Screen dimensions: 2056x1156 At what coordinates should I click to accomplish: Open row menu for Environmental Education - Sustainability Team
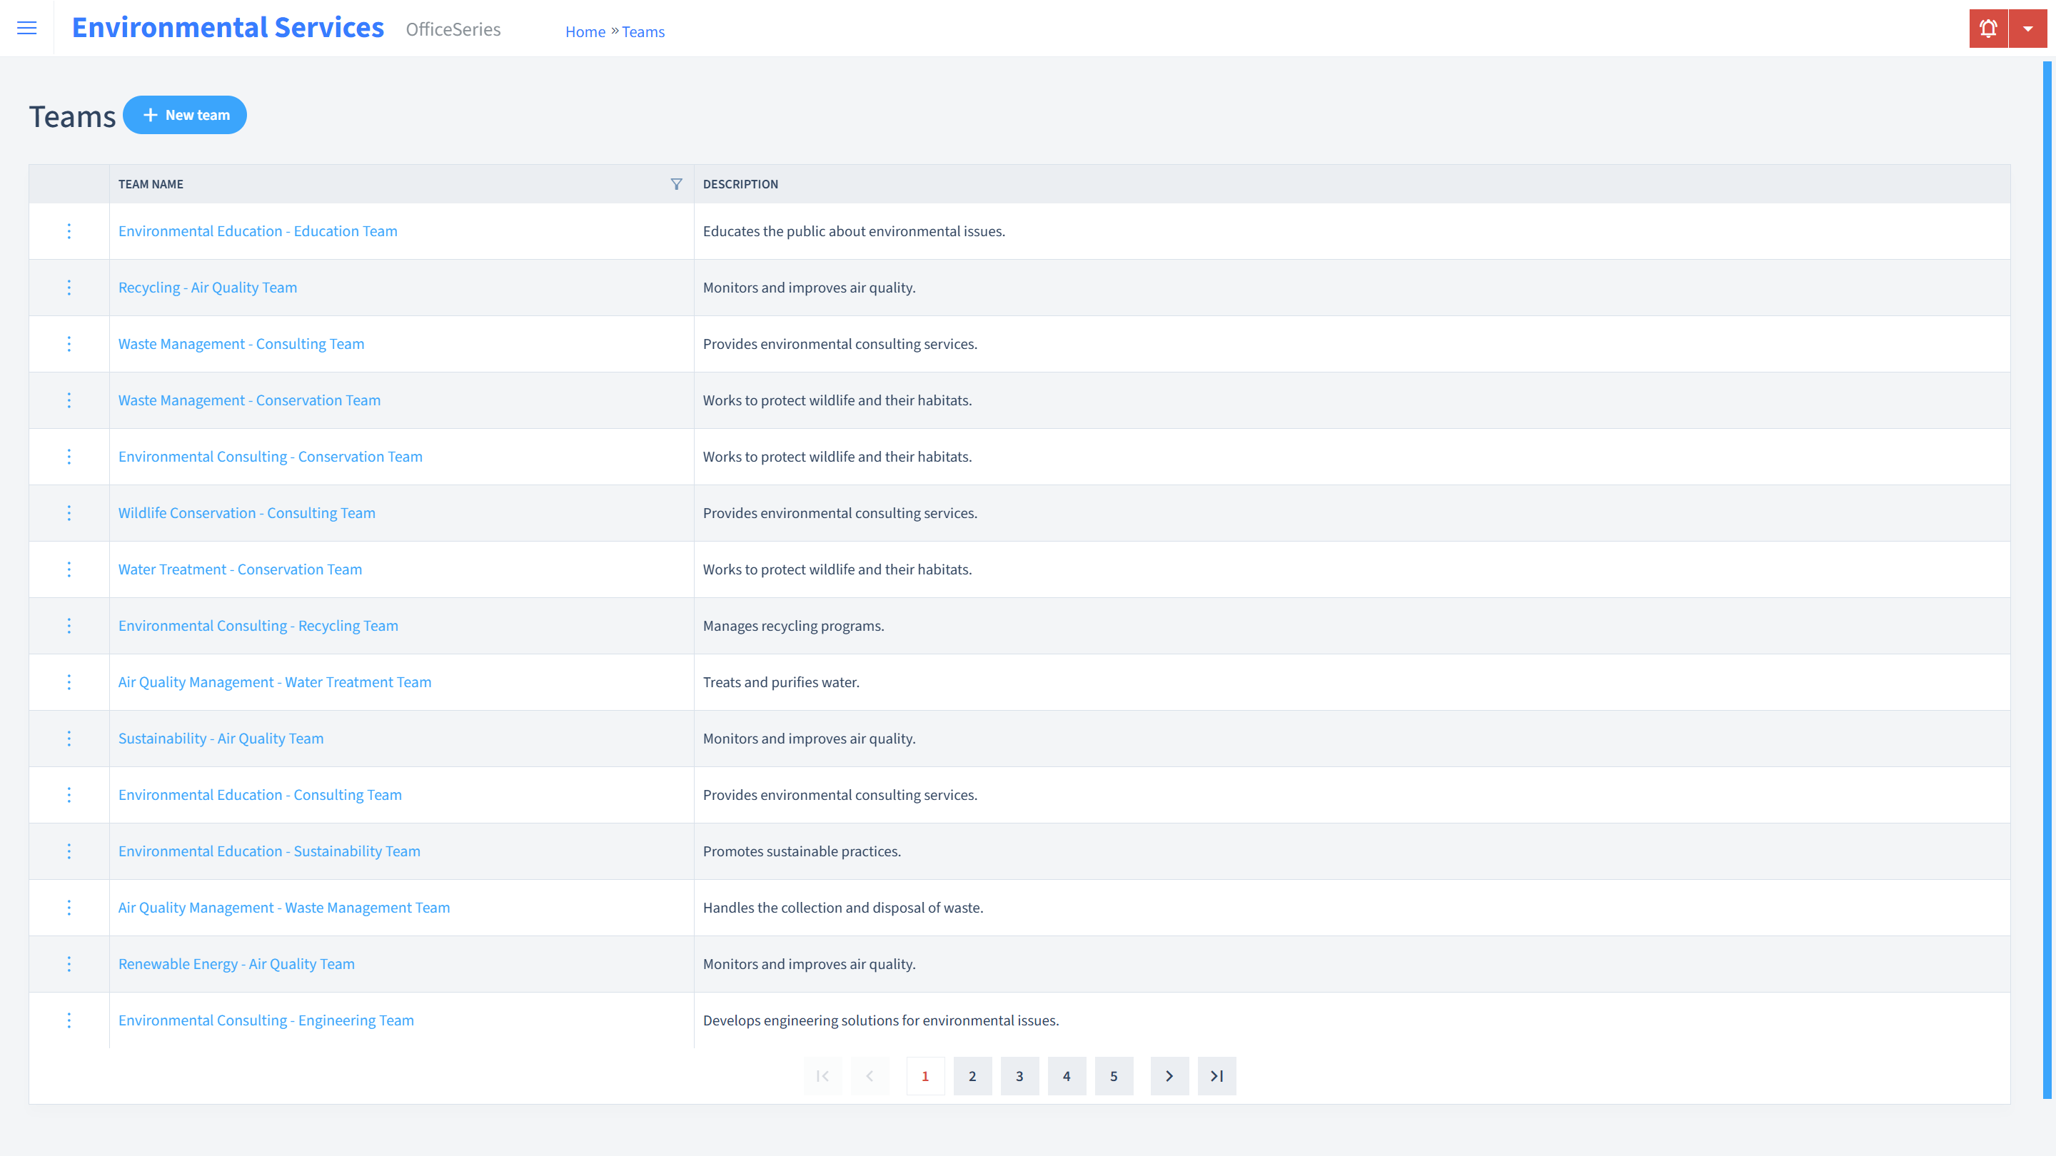pos(69,851)
